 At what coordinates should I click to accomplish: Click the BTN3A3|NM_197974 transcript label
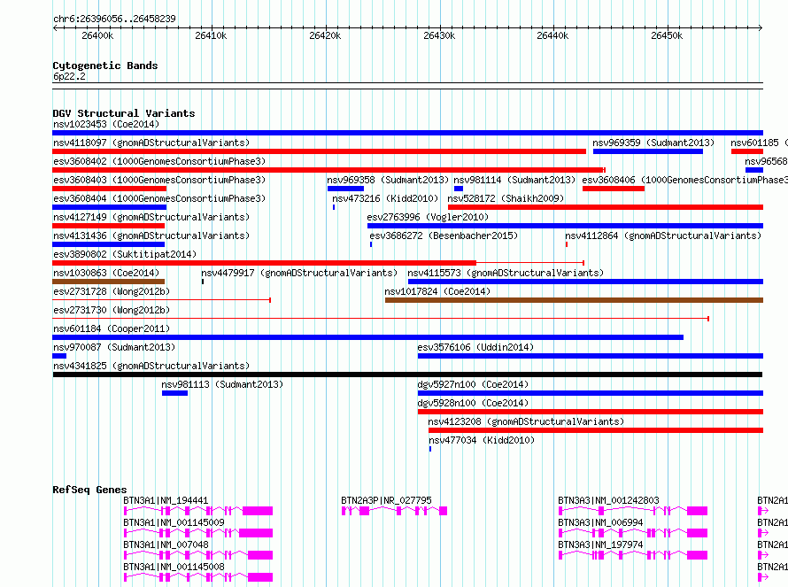click(600, 545)
